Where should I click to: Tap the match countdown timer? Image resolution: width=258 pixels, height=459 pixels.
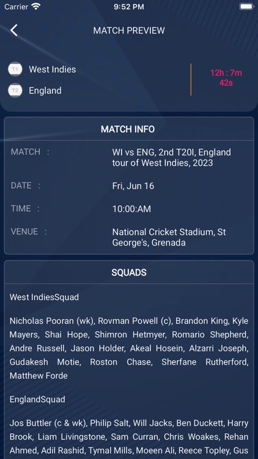click(x=226, y=78)
